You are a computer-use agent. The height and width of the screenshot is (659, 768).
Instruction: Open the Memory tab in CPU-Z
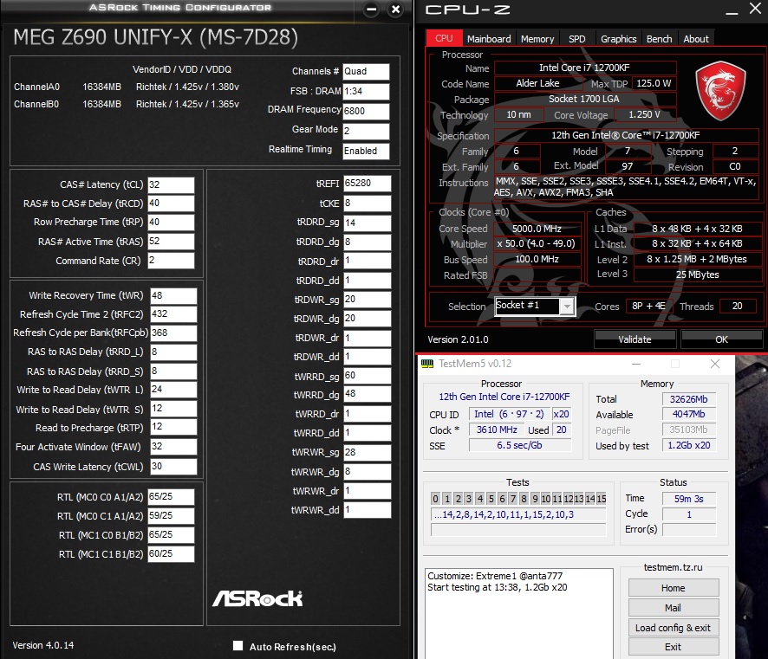537,39
